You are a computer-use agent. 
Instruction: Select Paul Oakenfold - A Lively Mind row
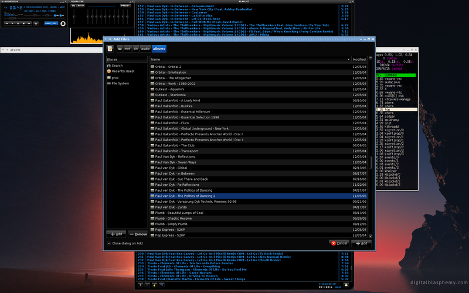pyautogui.click(x=259, y=100)
